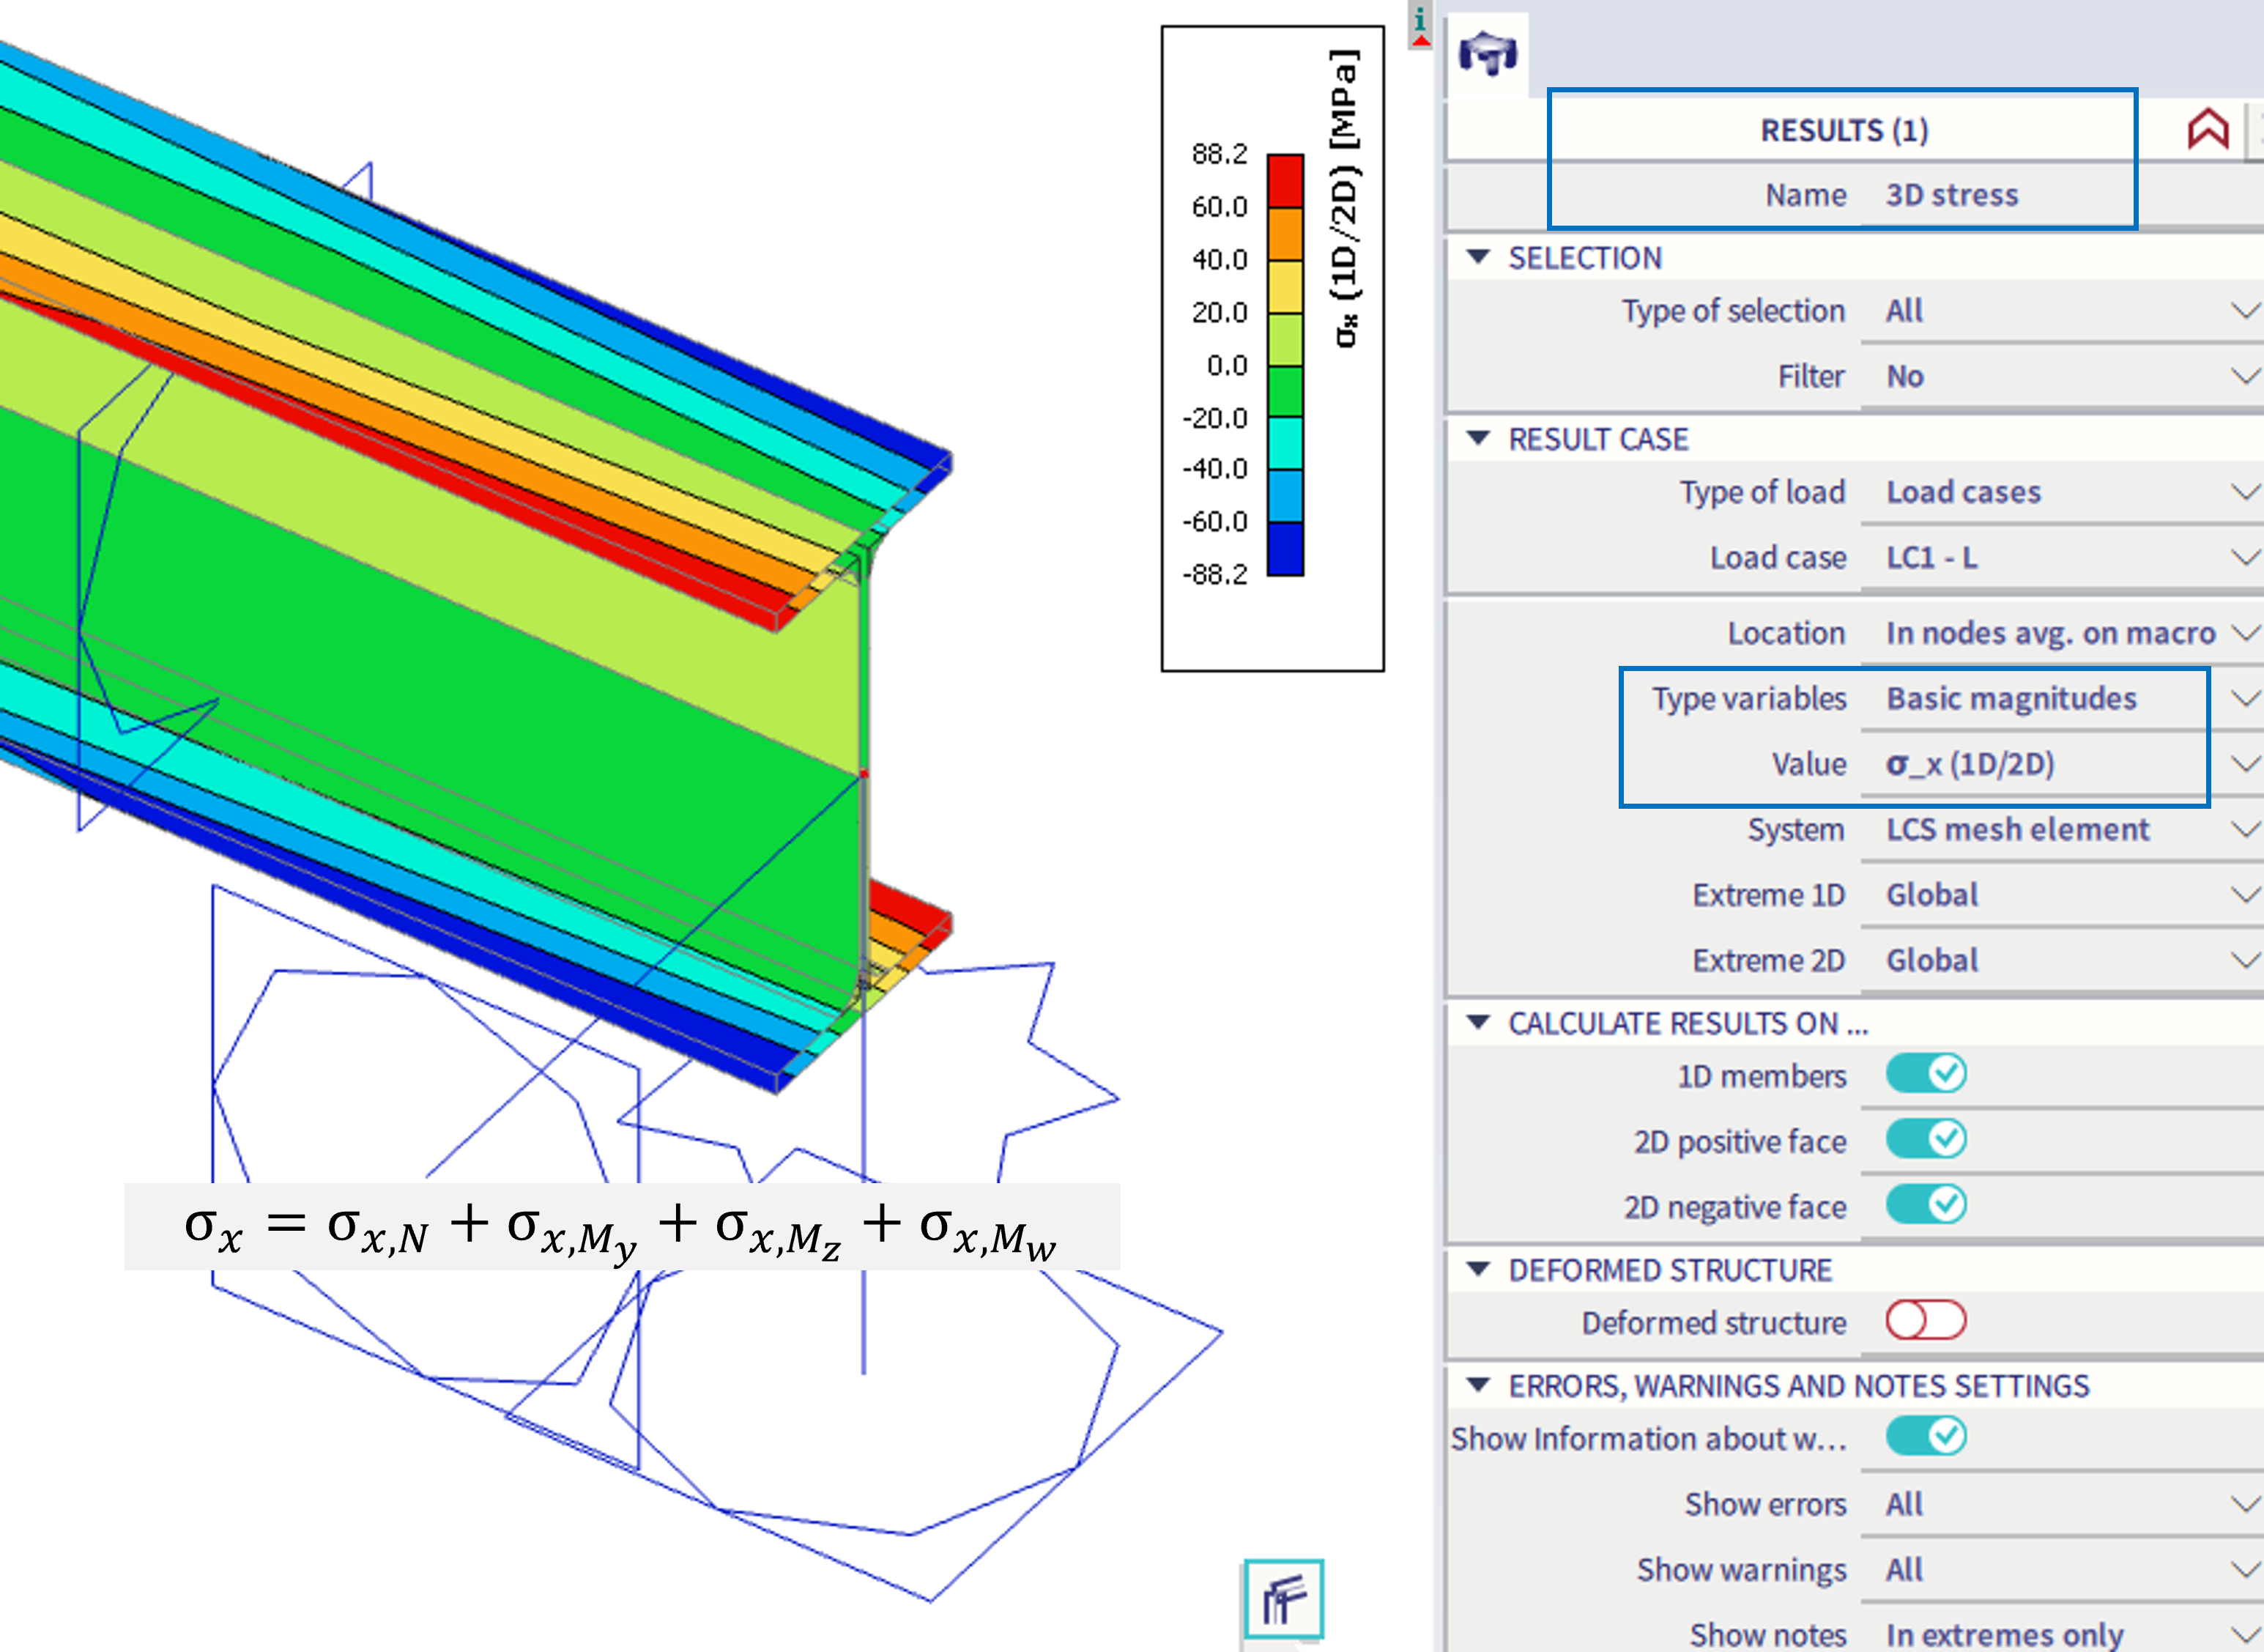Enable the Deformed structure toggle
The width and height of the screenshot is (2264, 1652).
click(1925, 1321)
